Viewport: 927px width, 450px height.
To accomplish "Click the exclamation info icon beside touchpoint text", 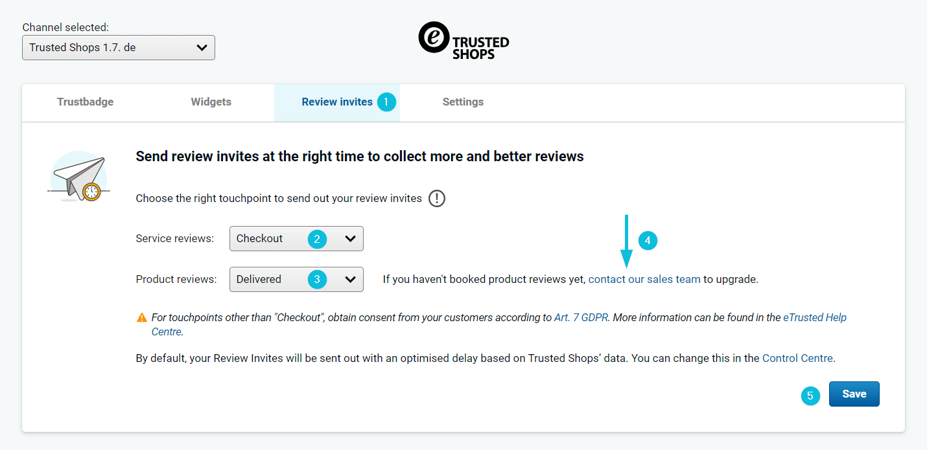I will 437,198.
